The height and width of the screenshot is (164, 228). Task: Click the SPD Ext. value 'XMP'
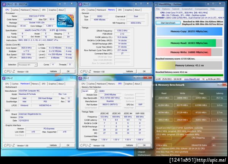[x=140, y=105]
